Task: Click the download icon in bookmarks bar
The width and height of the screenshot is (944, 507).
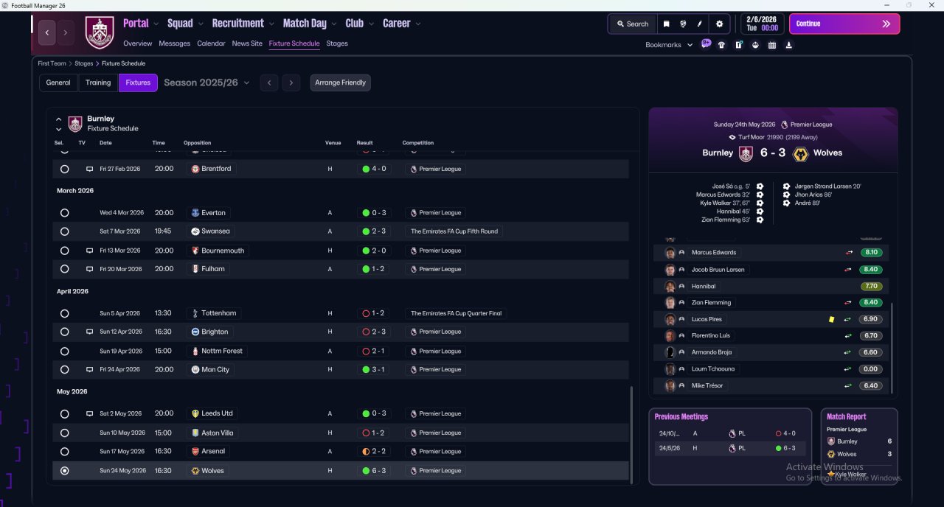Action: 789,45
